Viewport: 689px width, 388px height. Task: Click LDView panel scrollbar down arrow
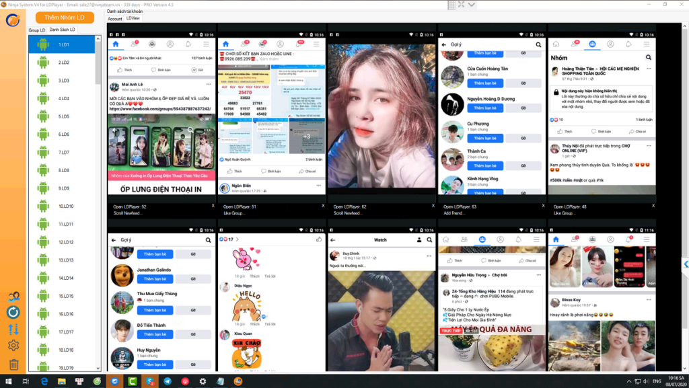coord(684,368)
